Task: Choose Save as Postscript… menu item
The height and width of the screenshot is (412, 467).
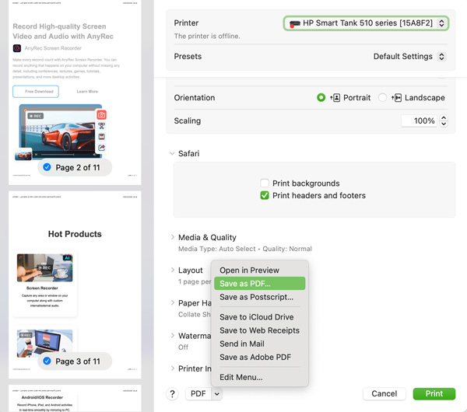Action: (x=260, y=297)
